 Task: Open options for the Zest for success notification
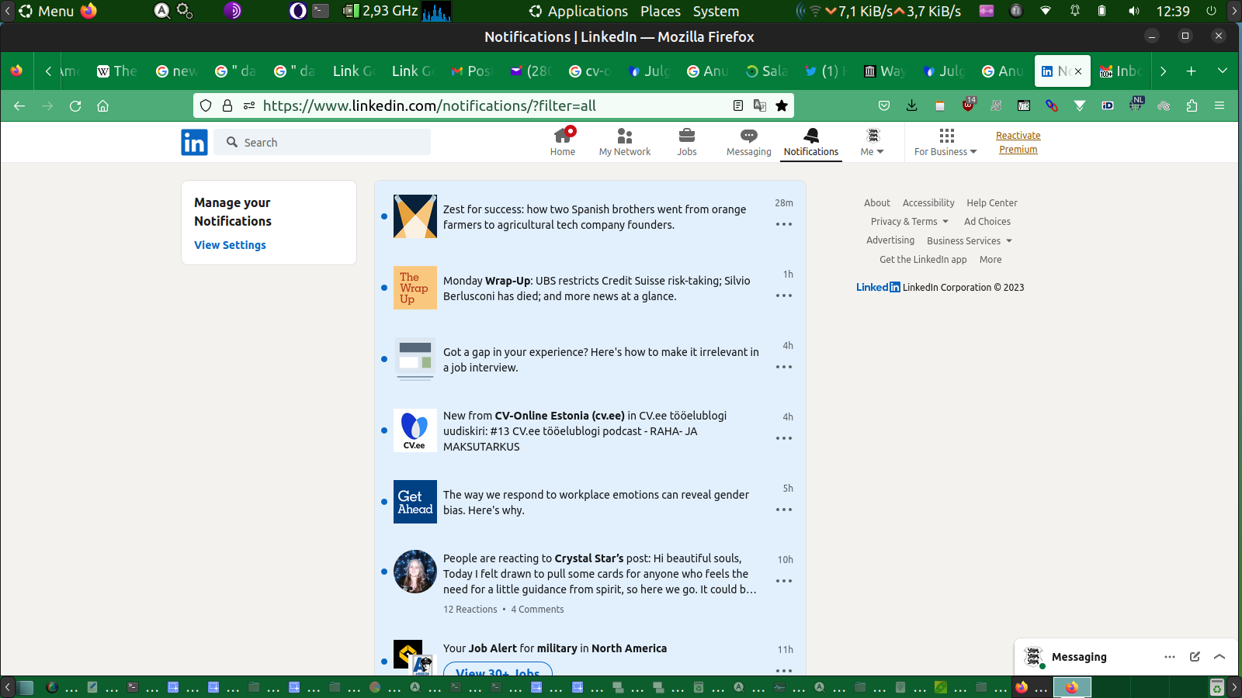[784, 224]
